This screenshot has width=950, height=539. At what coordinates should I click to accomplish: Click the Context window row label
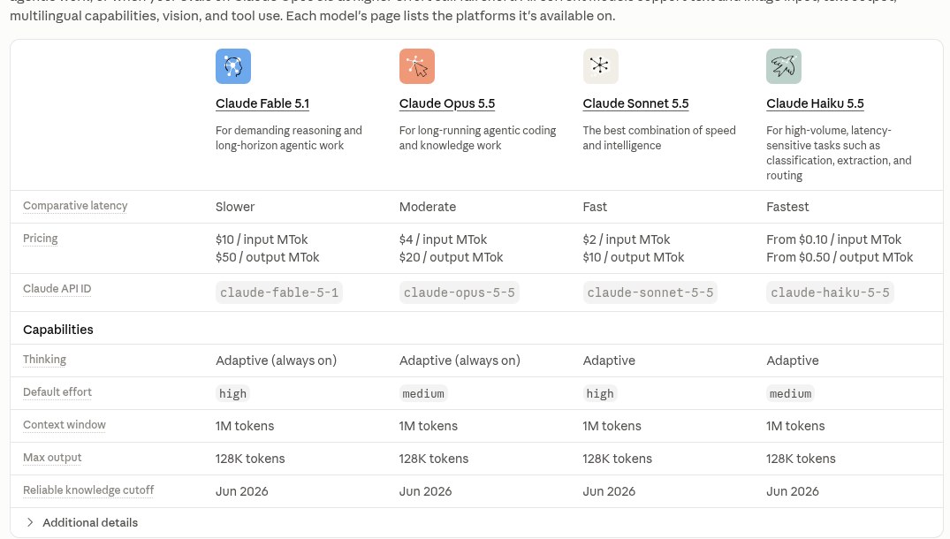[65, 425]
